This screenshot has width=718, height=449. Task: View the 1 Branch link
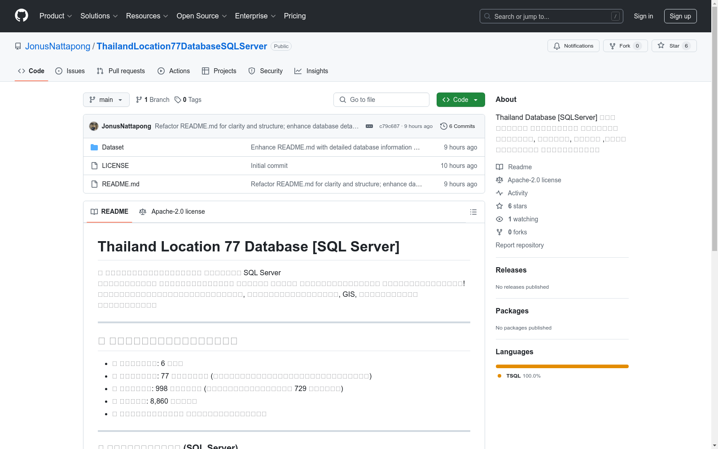pos(153,100)
